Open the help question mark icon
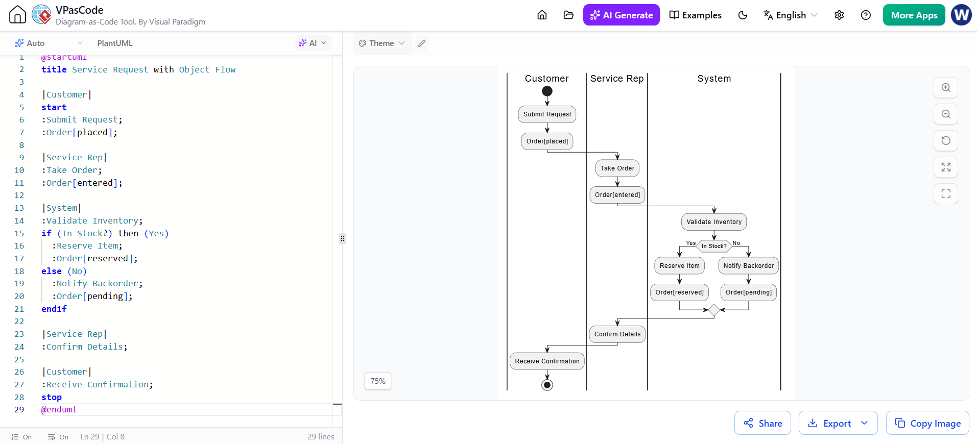 coord(866,15)
